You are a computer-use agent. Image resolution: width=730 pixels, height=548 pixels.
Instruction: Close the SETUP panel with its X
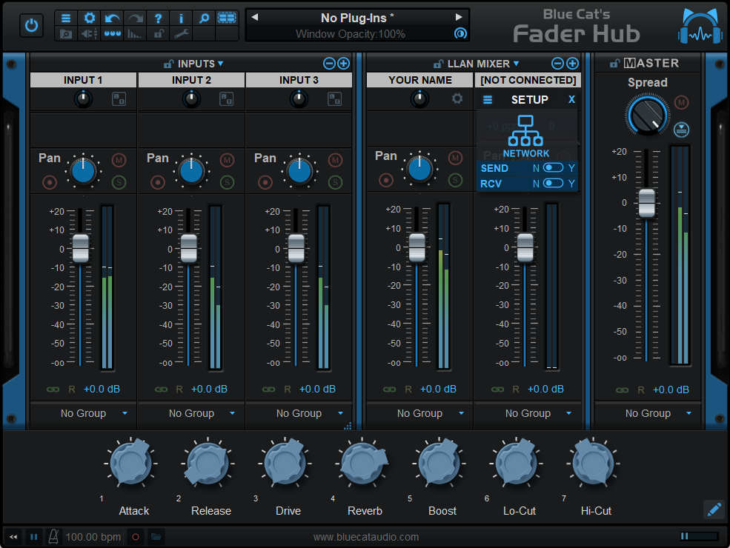(571, 99)
